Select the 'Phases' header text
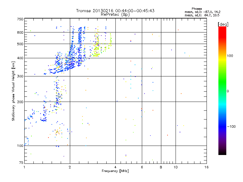 197,9
